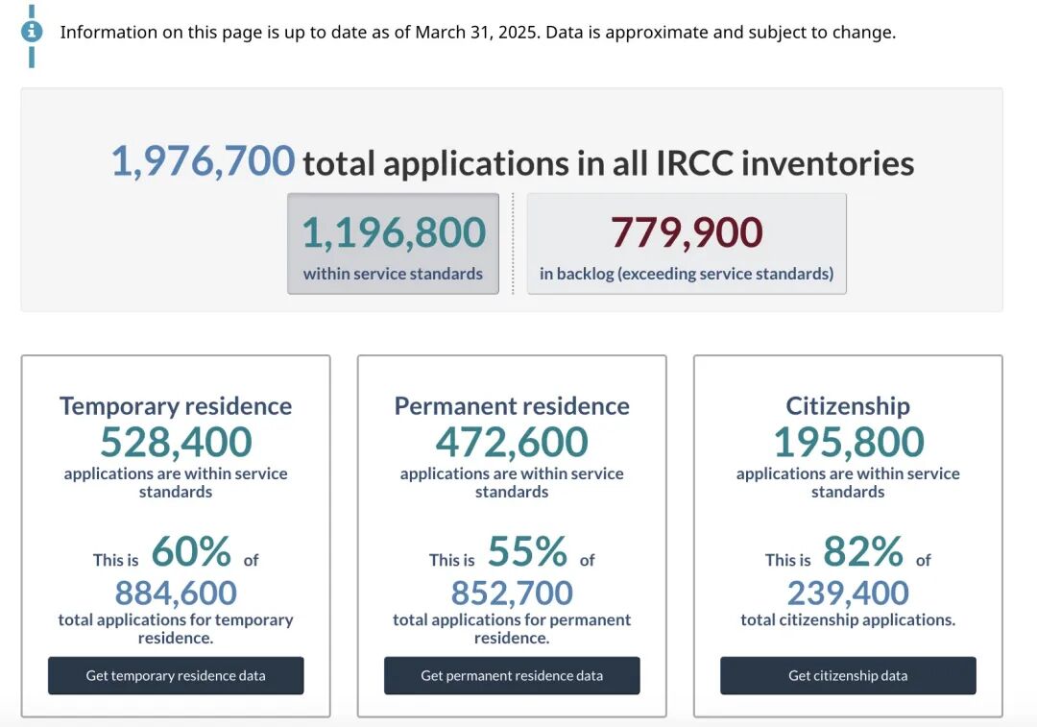Click the 'total citizenship applications.' text
Screen dimensions: 1037x727
pyautogui.click(x=848, y=619)
